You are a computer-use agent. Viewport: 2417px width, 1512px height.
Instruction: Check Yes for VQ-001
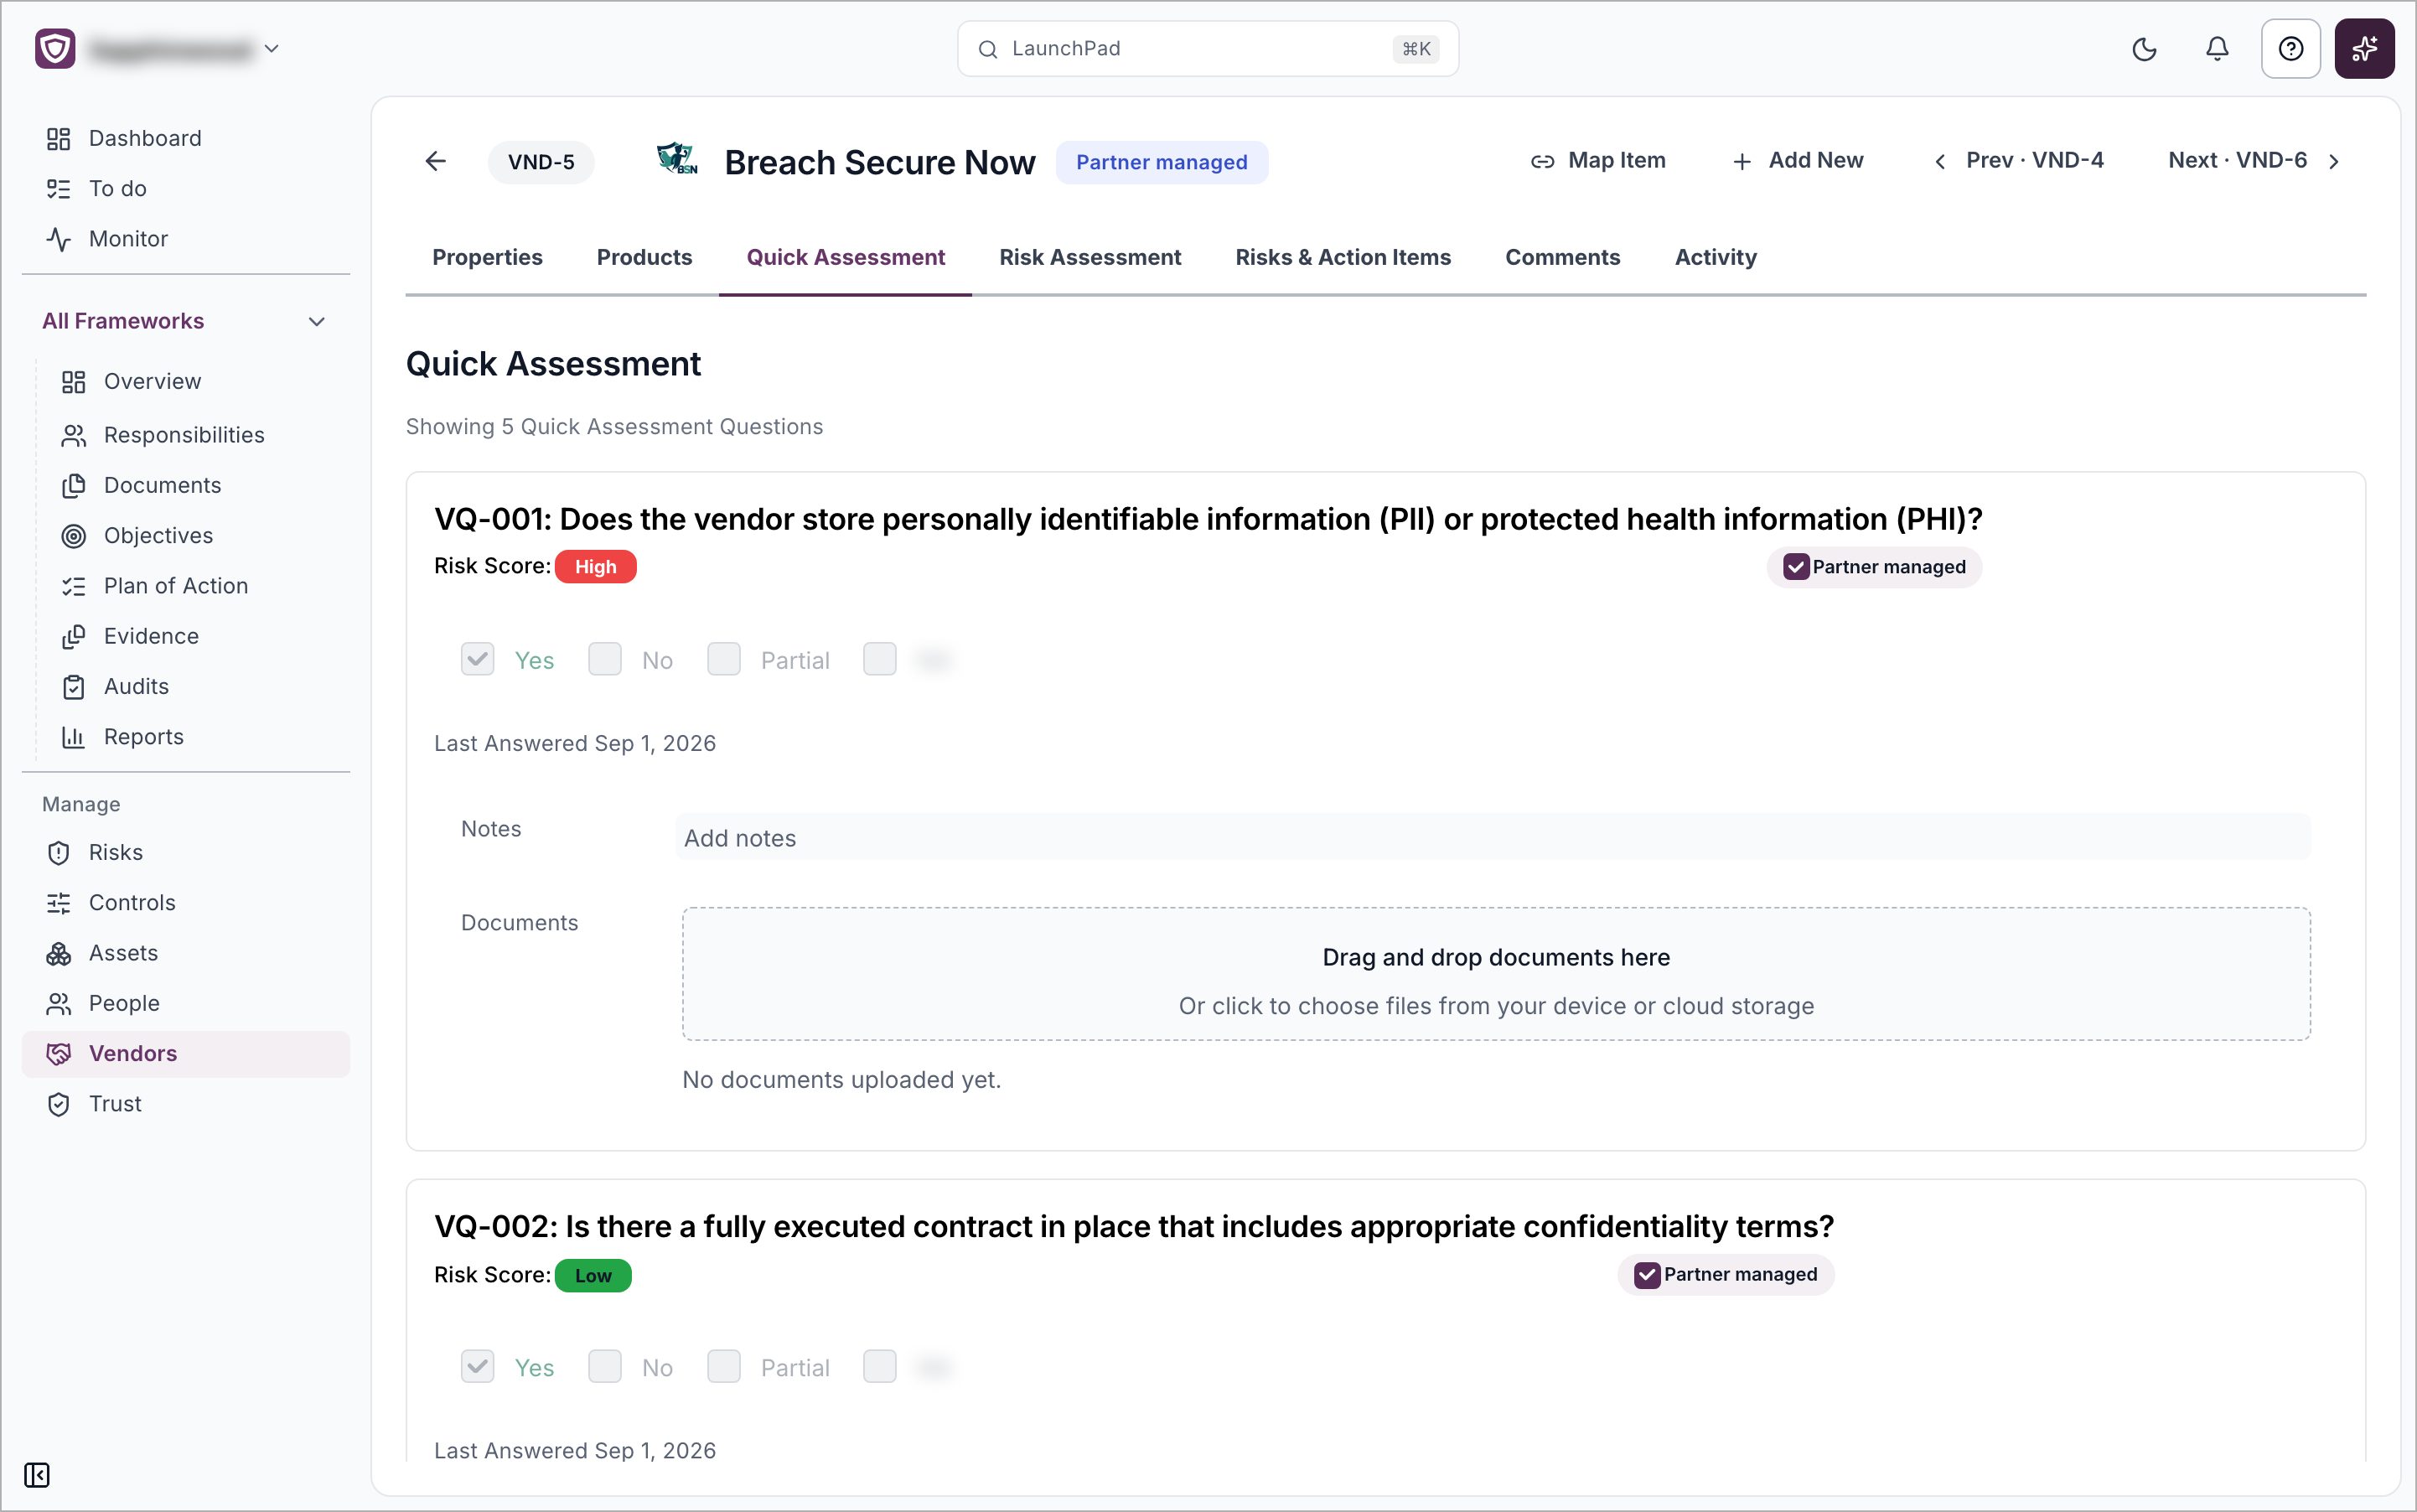tap(478, 659)
